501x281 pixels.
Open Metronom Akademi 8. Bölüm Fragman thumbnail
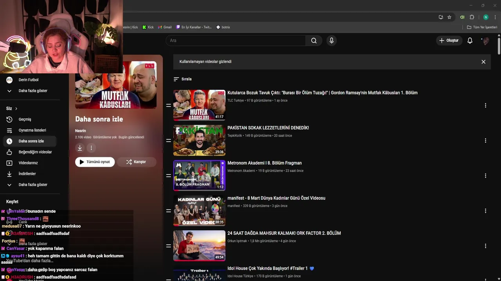coord(199,175)
